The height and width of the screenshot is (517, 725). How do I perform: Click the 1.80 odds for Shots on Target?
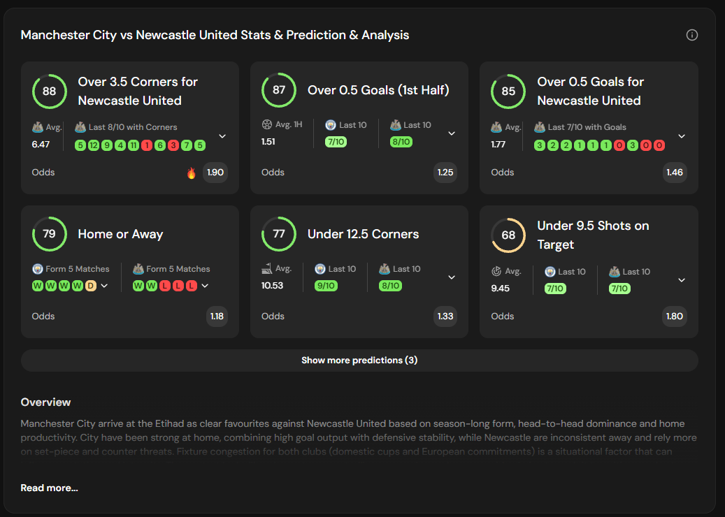[x=675, y=316]
